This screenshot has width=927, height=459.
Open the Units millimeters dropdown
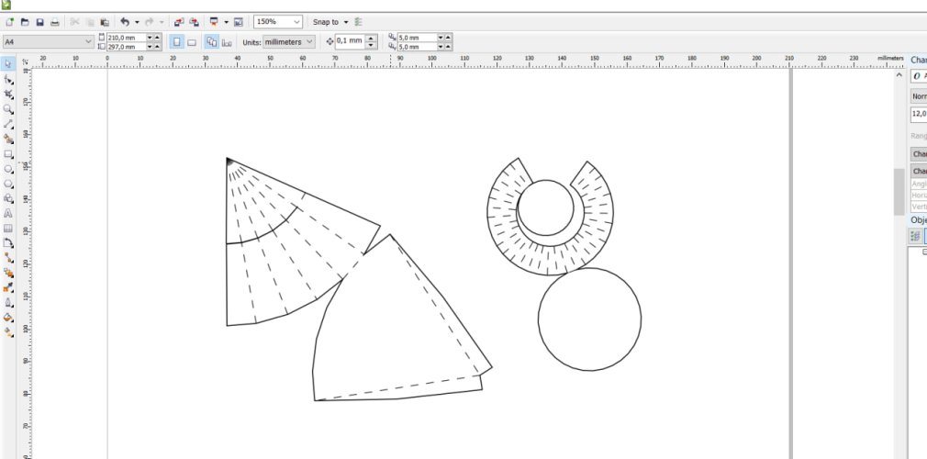point(288,42)
